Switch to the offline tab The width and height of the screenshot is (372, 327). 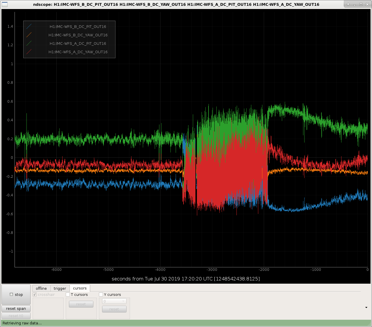41,288
